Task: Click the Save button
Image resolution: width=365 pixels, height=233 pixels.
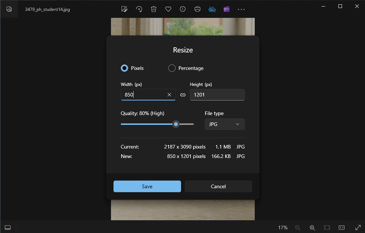Action: coord(147,186)
